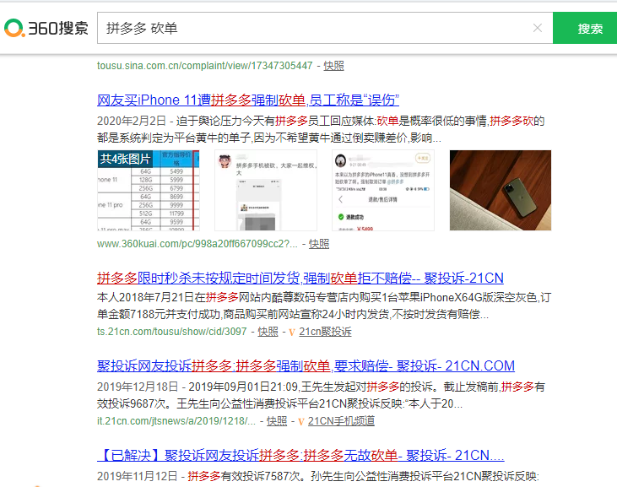Click snippet text dated 2020年2月2日

[321, 129]
